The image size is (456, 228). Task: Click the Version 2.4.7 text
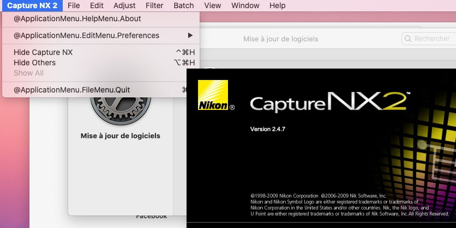click(x=268, y=129)
